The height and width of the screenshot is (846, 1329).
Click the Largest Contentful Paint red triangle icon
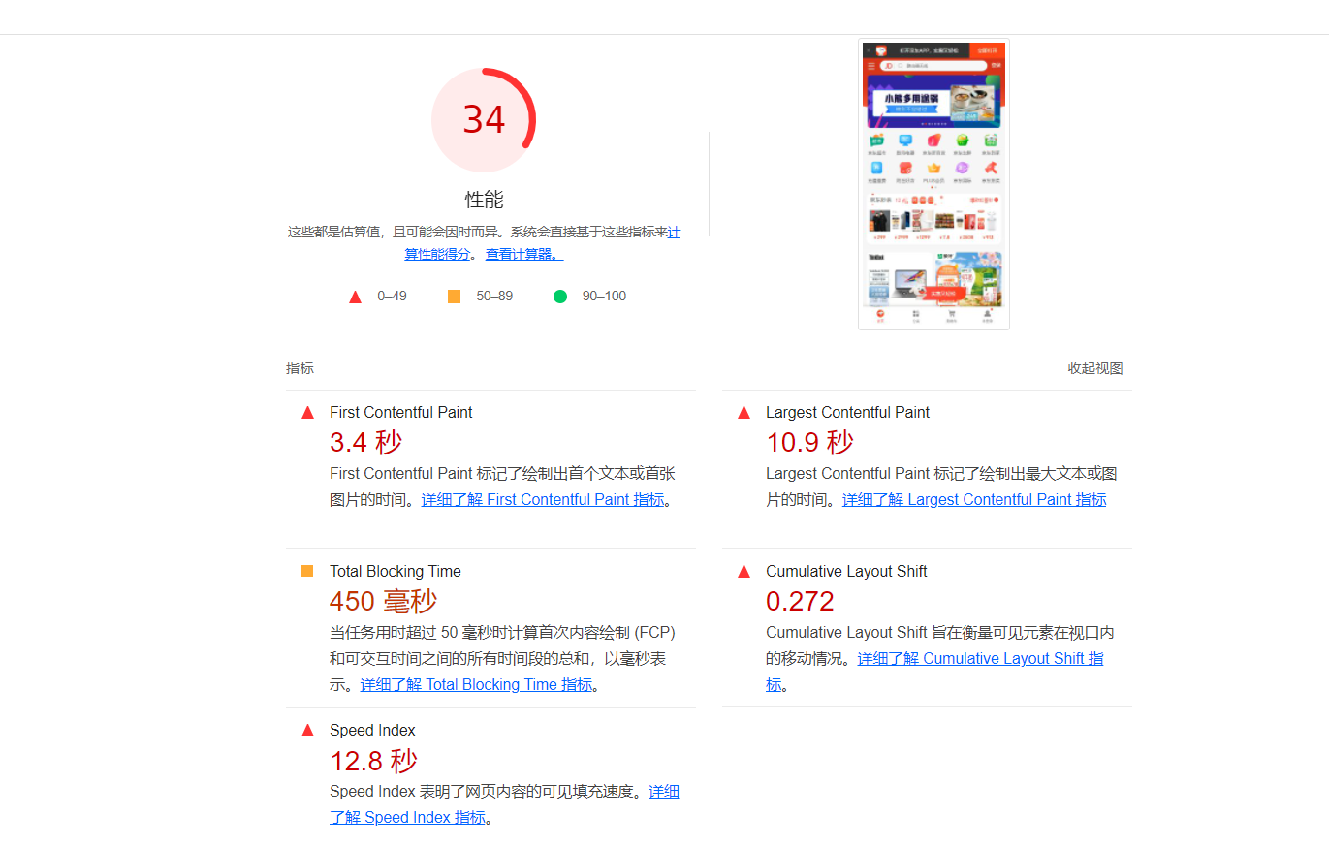(744, 413)
